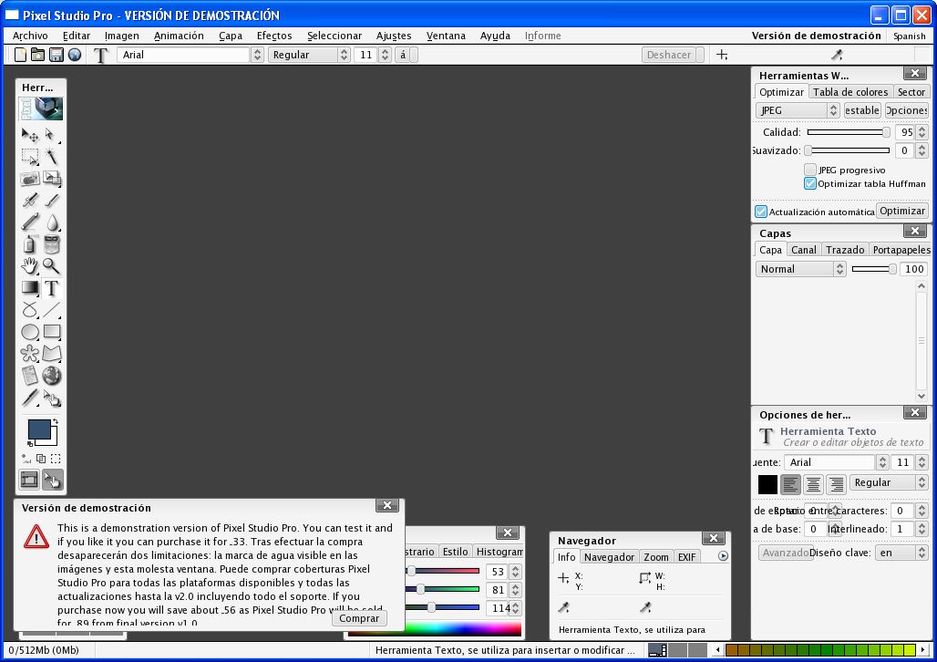Adjust the Calidad value stepper
The image size is (937, 662).
[x=922, y=132]
